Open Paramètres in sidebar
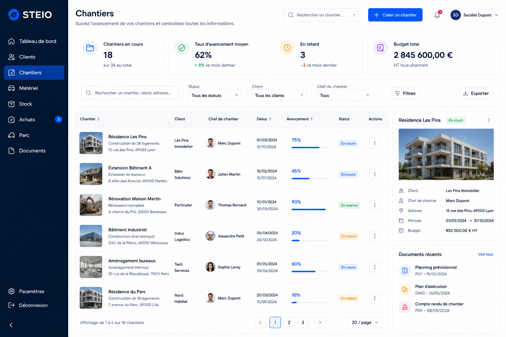The image size is (506, 337). 34,291
